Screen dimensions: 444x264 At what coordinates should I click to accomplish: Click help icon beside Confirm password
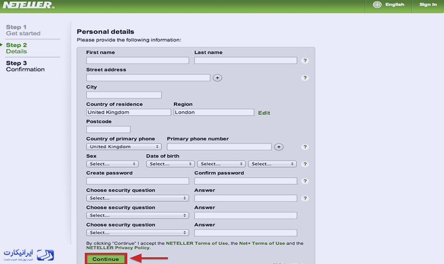click(305, 181)
